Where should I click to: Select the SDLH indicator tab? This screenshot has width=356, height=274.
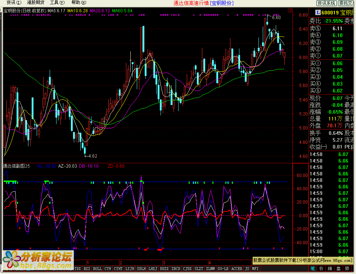pos(141,269)
